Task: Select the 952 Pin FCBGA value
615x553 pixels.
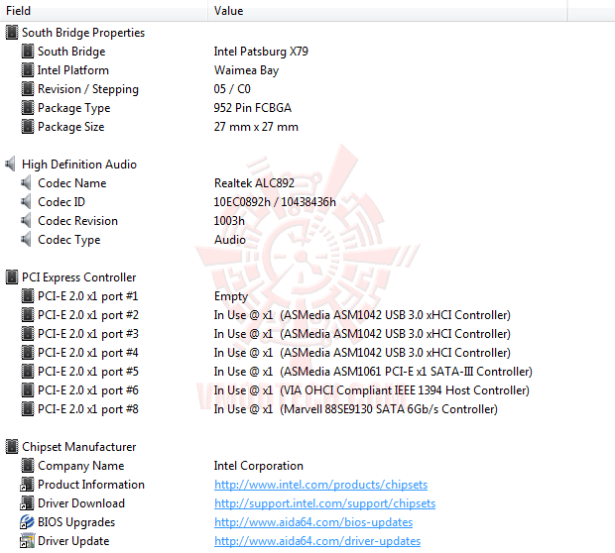Action: click(x=253, y=108)
